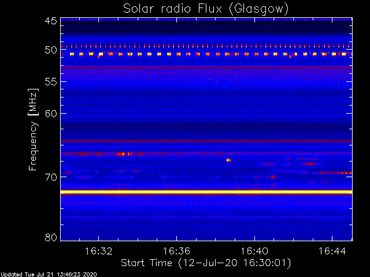Click the 16:36 time axis label

[176, 251]
